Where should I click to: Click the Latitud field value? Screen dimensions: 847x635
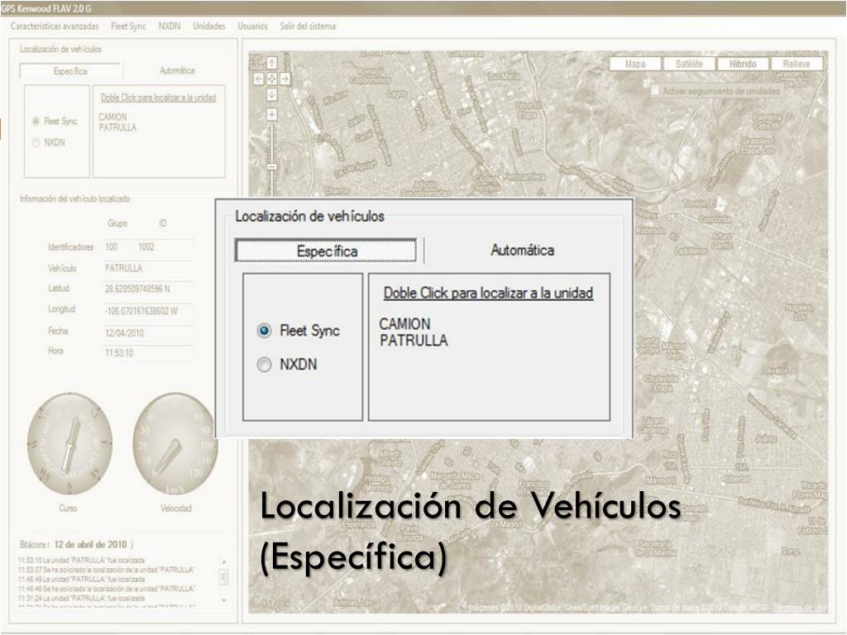(x=148, y=289)
